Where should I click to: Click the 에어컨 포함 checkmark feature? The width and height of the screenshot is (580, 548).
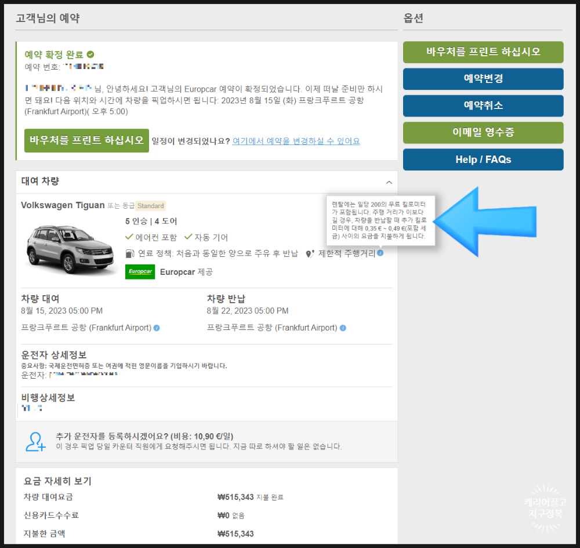tap(151, 237)
